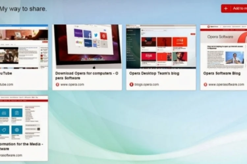Click the My way to share heading
The image size is (247, 164).
tap(23, 9)
